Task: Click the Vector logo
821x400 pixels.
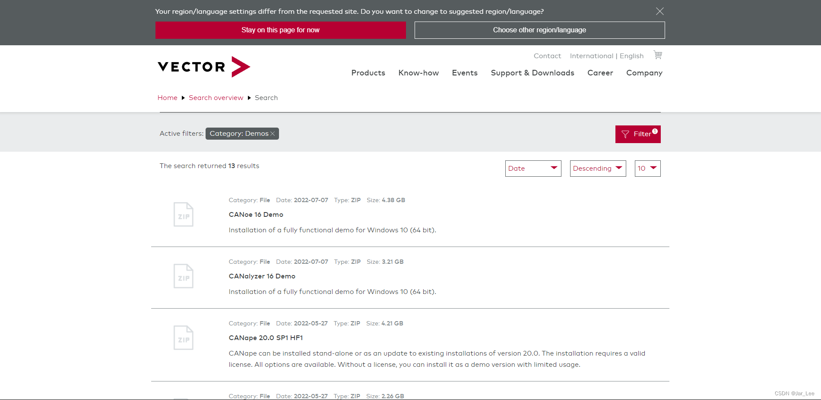Action: [x=204, y=67]
